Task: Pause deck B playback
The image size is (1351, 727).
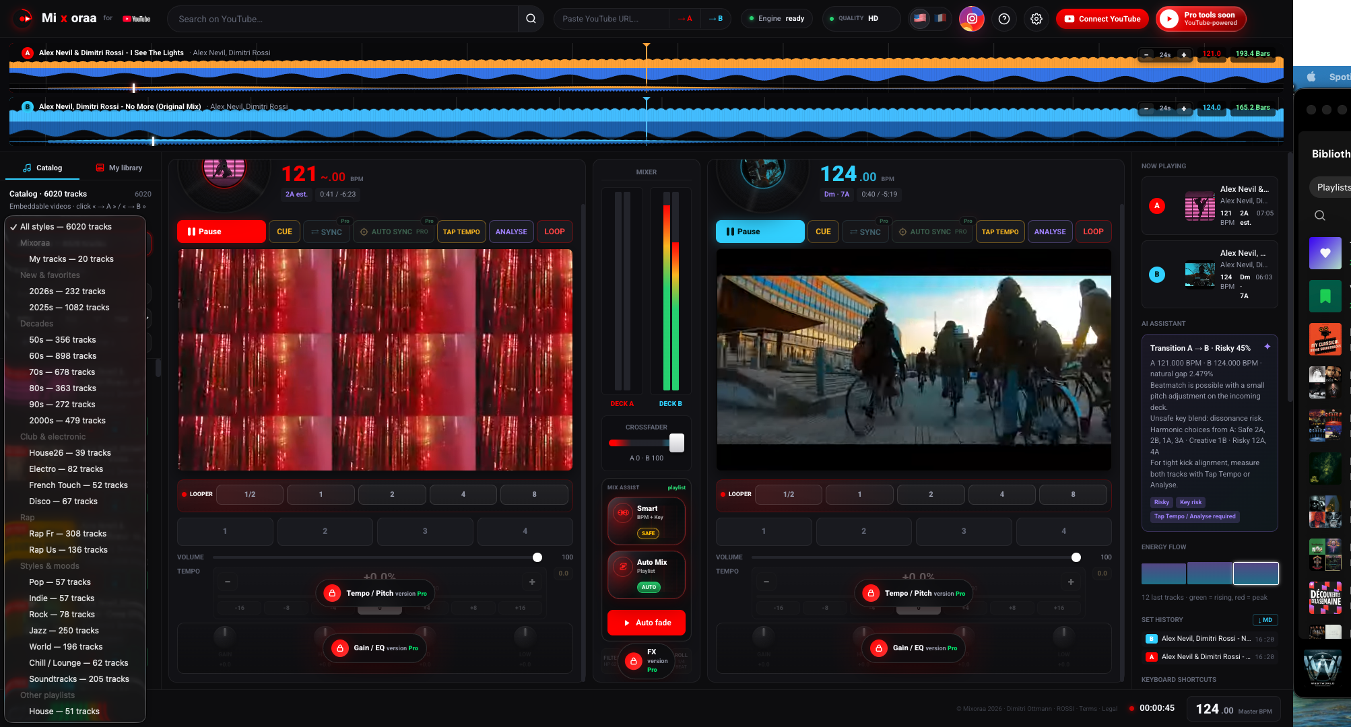Action: pos(760,232)
